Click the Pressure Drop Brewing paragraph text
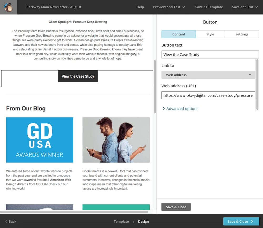The height and width of the screenshot is (228, 263). (x=78, y=45)
